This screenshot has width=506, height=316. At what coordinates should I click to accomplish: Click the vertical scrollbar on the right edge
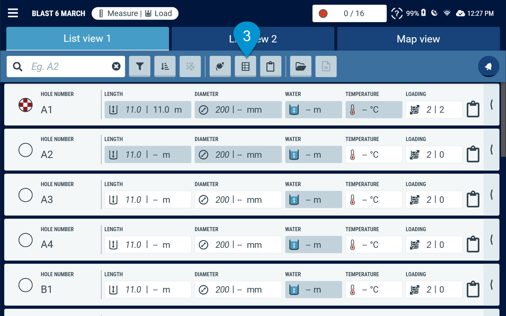coord(503,119)
